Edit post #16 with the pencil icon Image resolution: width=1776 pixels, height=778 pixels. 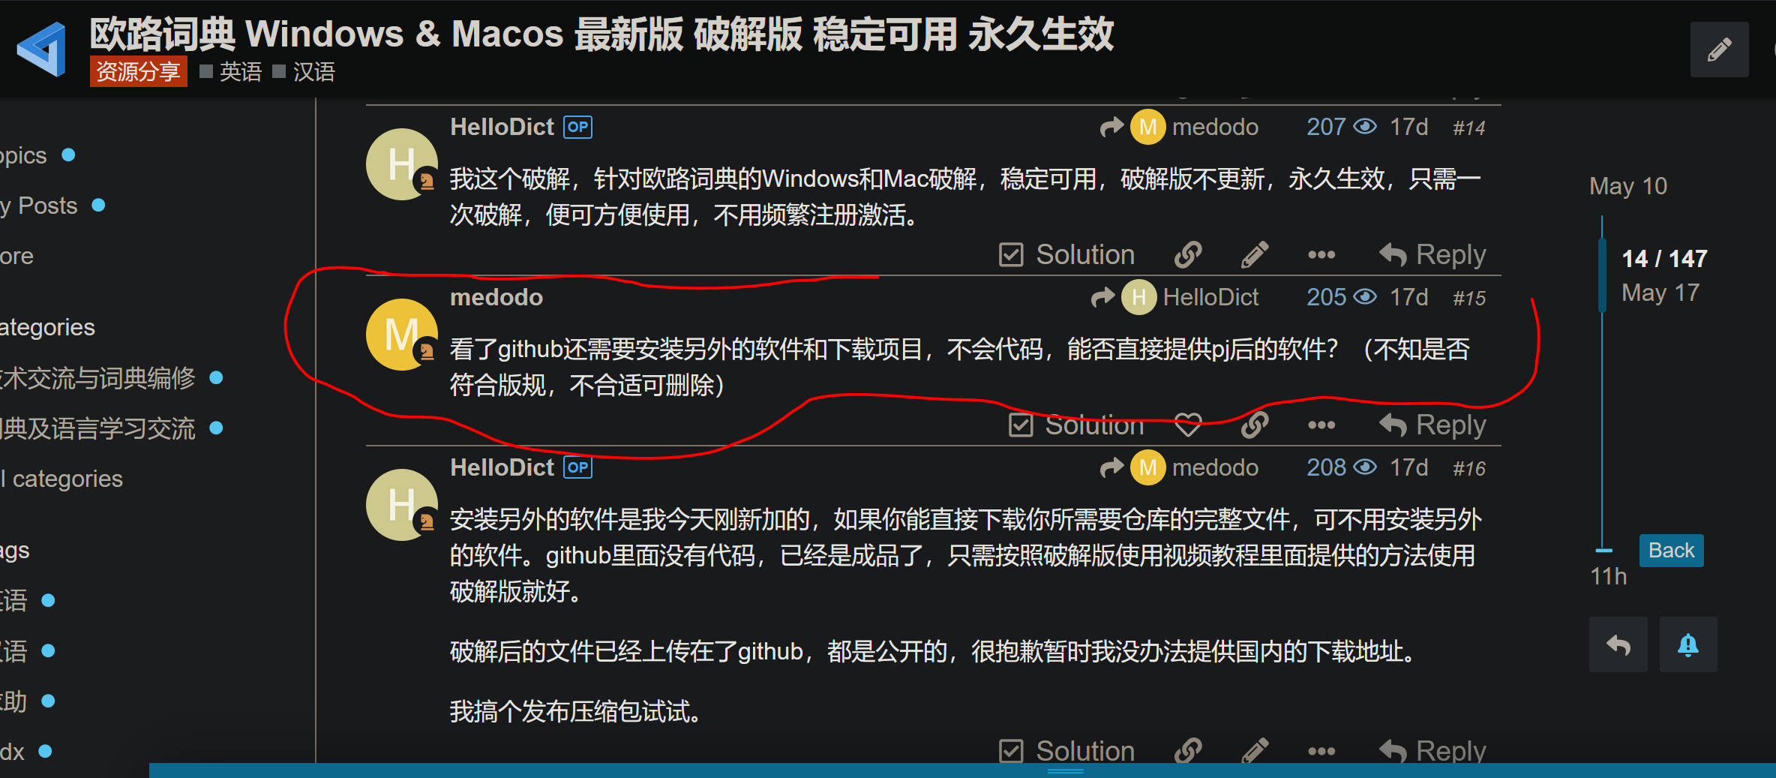coord(1255,751)
